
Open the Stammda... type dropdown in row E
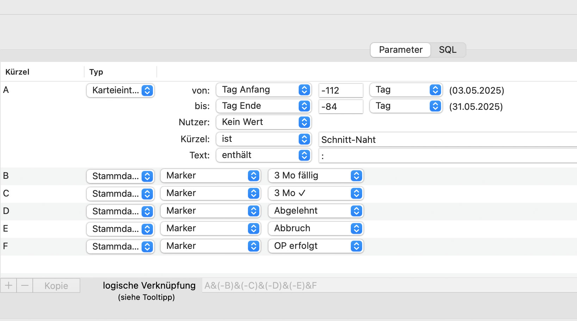120,229
